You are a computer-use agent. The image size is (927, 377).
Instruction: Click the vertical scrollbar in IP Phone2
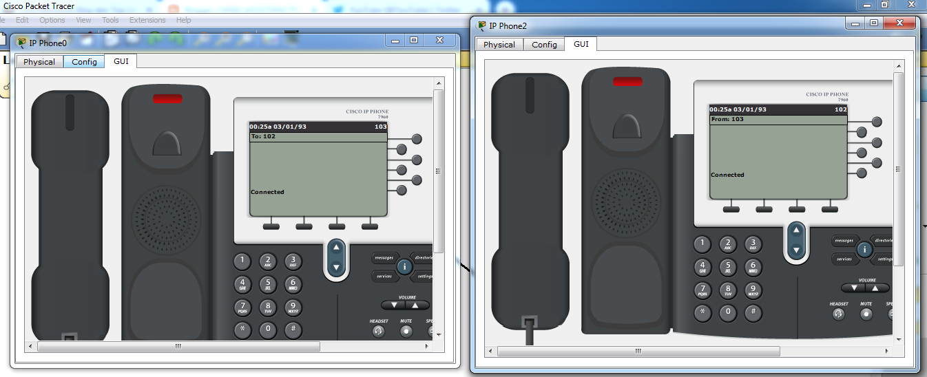pyautogui.click(x=898, y=169)
